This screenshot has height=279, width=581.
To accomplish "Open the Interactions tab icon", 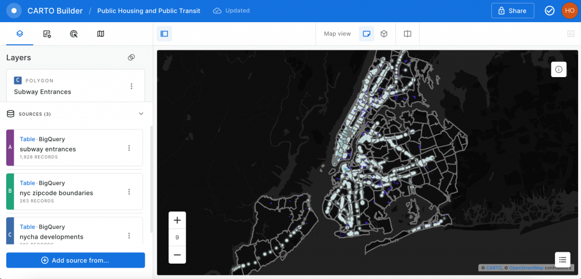I will [x=74, y=33].
